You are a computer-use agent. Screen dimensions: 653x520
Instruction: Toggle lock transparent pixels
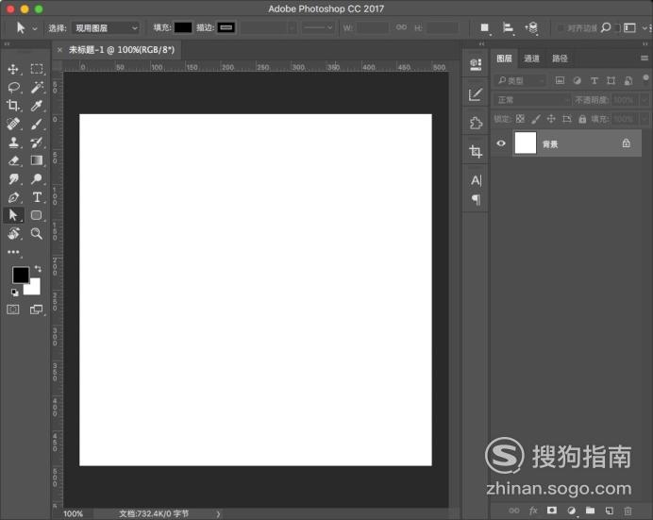click(520, 119)
